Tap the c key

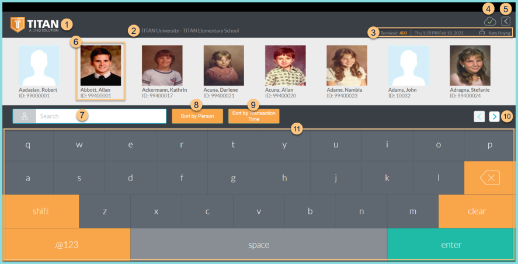(x=207, y=211)
